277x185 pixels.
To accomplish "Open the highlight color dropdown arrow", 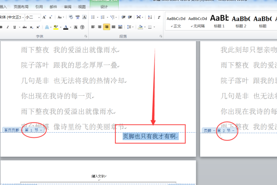I will pos(60,27).
